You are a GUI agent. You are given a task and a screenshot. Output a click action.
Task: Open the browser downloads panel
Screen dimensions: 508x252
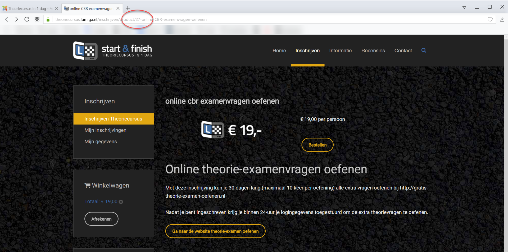point(502,19)
